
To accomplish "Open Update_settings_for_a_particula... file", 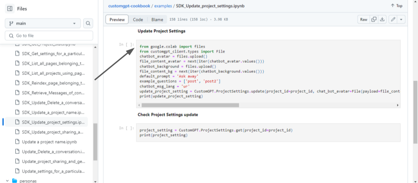I will (x=53, y=171).
